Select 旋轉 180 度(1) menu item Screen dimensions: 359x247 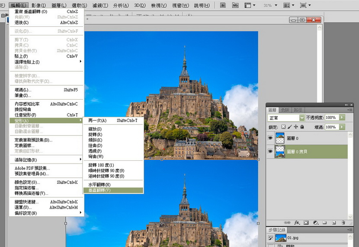pyautogui.click(x=113, y=165)
